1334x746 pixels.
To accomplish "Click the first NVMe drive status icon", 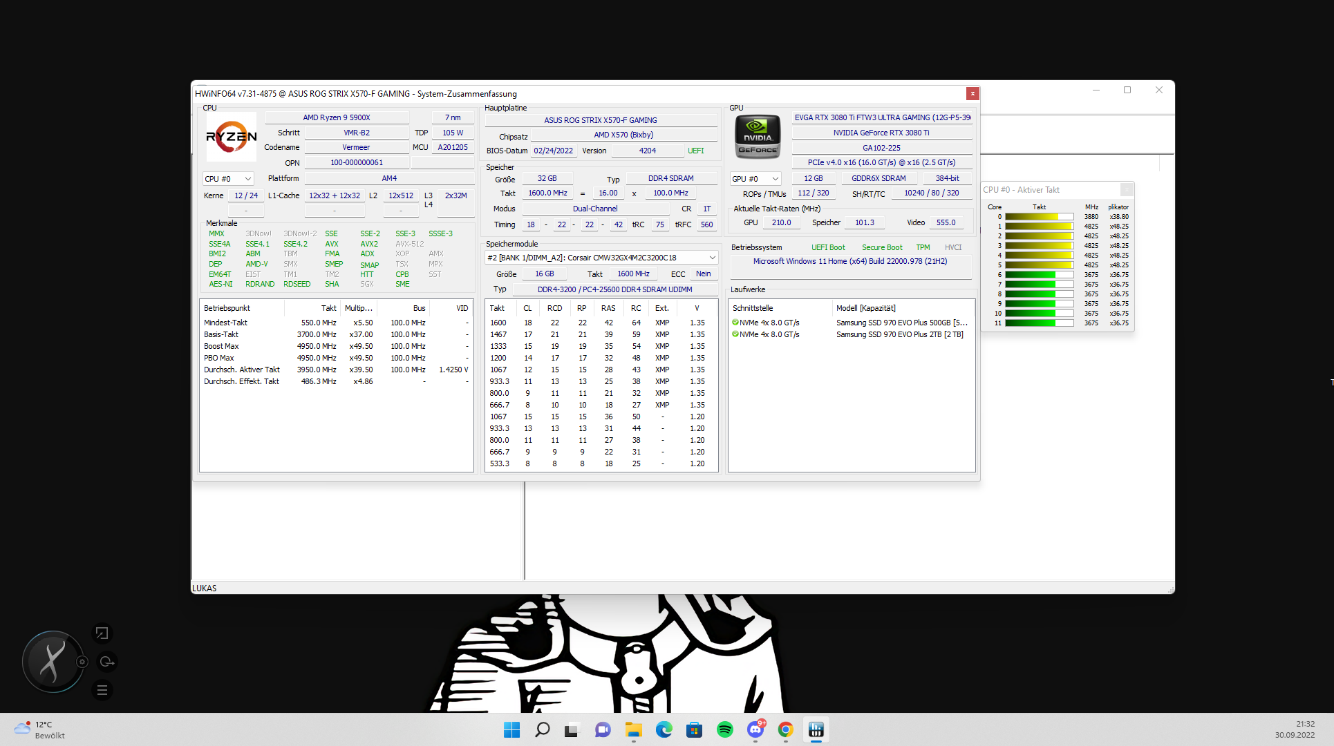I will tap(735, 323).
